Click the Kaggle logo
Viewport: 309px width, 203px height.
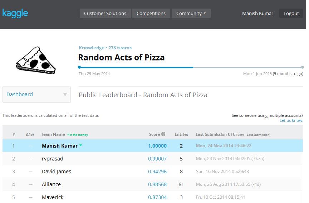pos(15,13)
